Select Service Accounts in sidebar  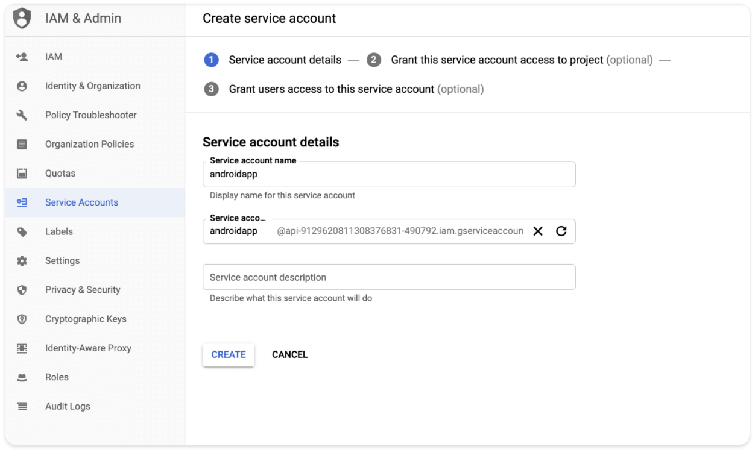click(x=95, y=202)
